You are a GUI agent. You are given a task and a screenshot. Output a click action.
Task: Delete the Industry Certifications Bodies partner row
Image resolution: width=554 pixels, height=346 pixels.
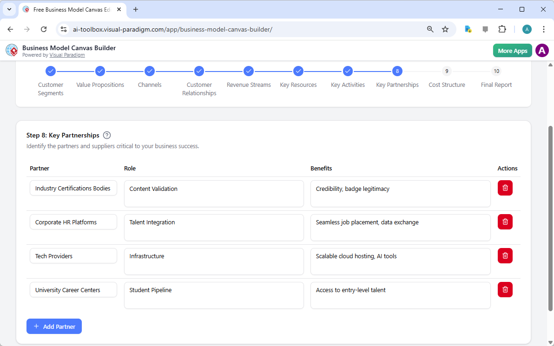pyautogui.click(x=505, y=188)
